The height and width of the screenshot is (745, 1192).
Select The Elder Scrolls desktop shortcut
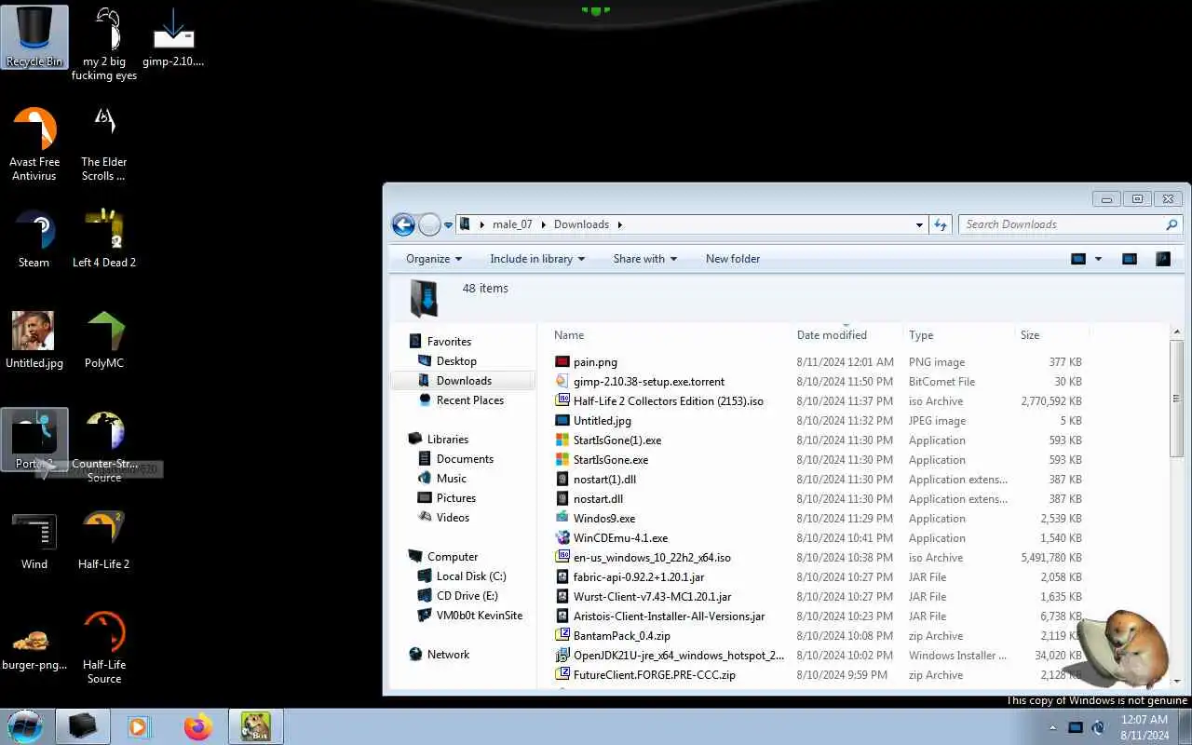point(103,143)
